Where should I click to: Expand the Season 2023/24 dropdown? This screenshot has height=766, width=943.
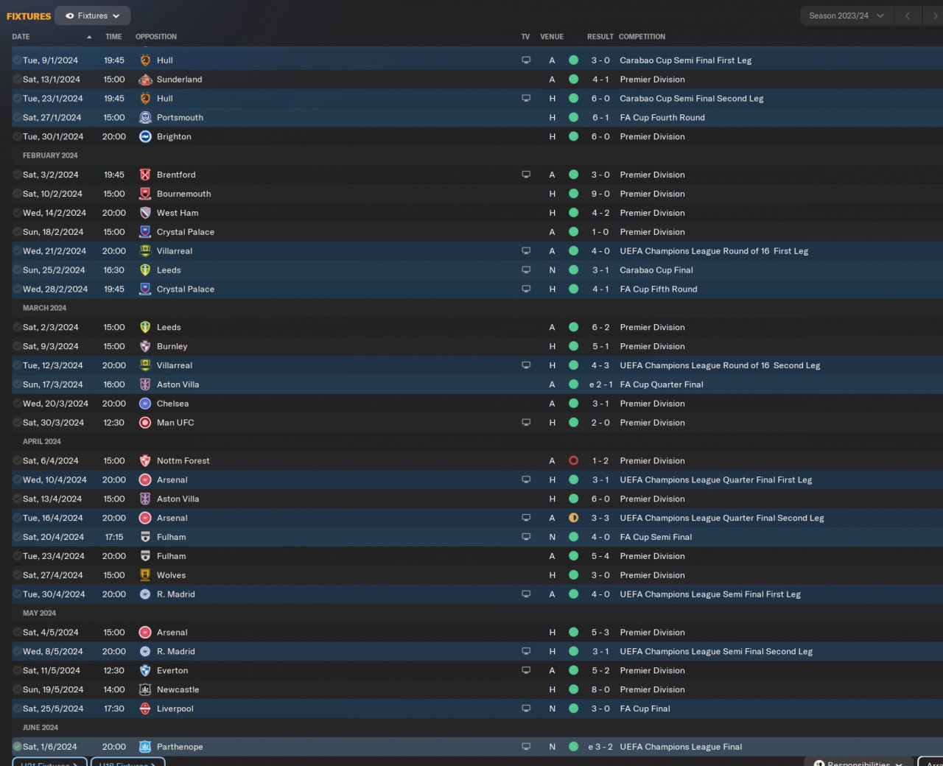(x=846, y=15)
